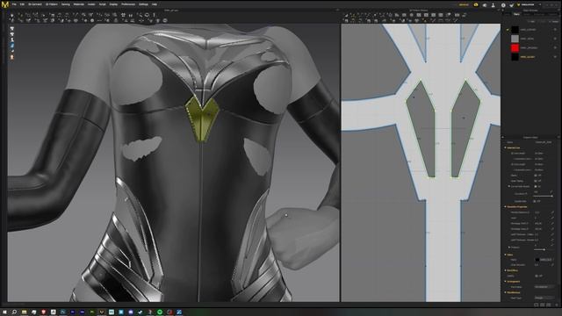Select the bottom highlighted black fabric swatch
Image resolution: width=562 pixels, height=316 pixels.
(515, 56)
